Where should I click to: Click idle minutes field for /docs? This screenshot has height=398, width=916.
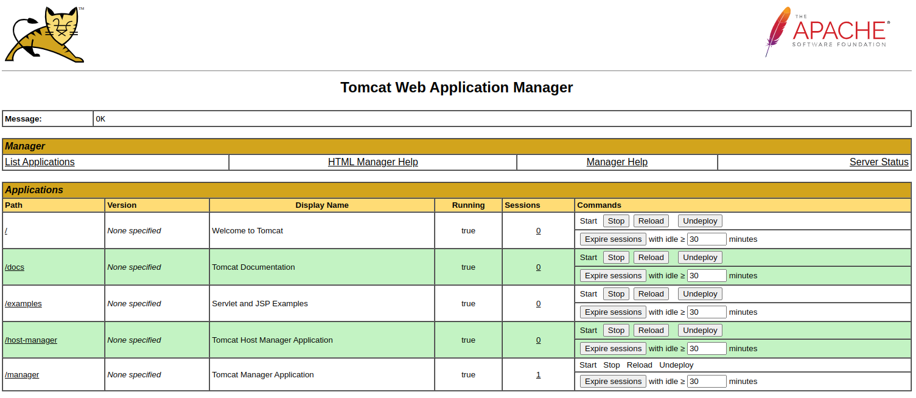[706, 276]
